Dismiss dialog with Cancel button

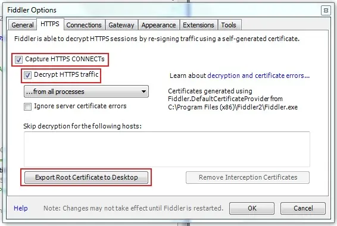pos(303,208)
